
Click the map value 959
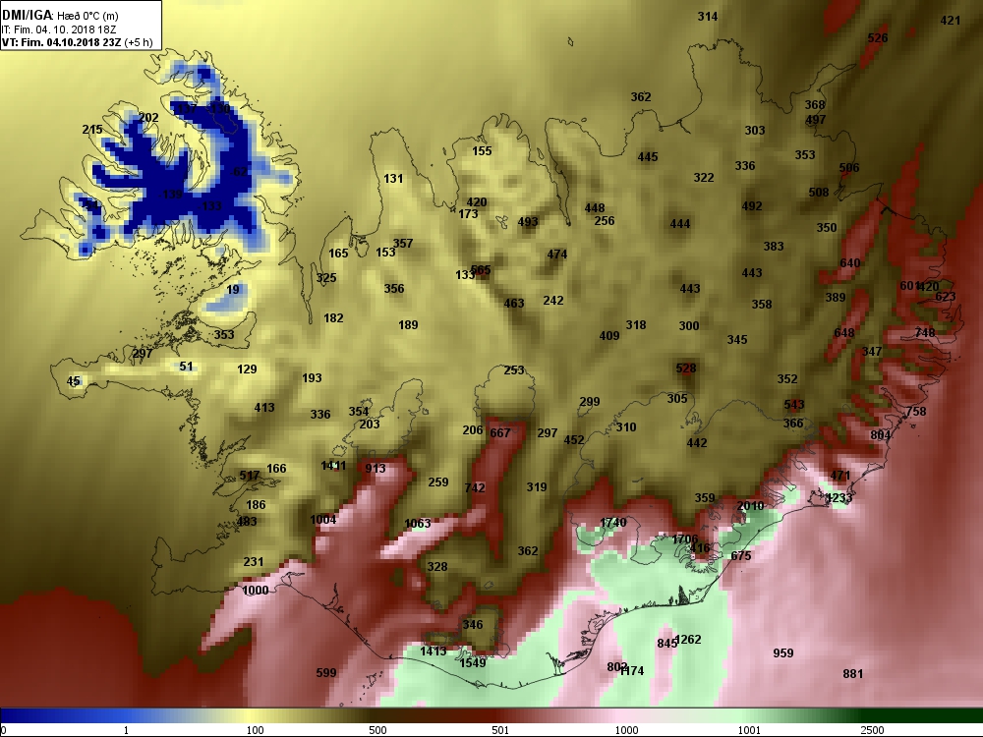point(783,653)
